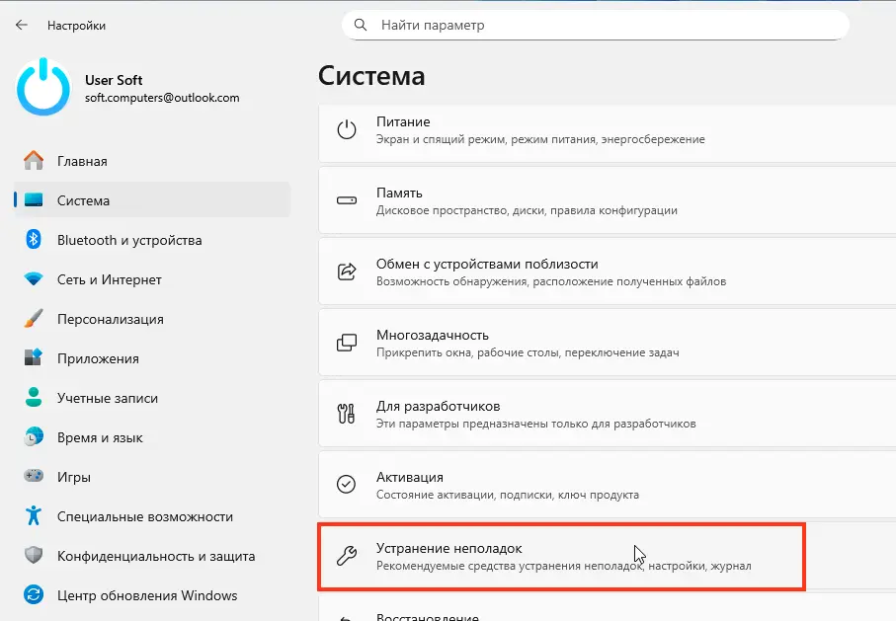Open the 'Главная' home section

tap(82, 161)
